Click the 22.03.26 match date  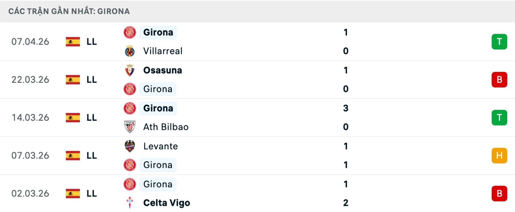click(x=30, y=80)
